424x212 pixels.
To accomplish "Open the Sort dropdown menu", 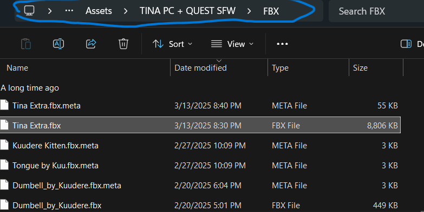I will [x=173, y=44].
